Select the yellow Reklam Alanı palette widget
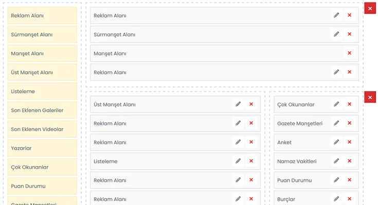The height and width of the screenshot is (205, 378). tap(42, 15)
